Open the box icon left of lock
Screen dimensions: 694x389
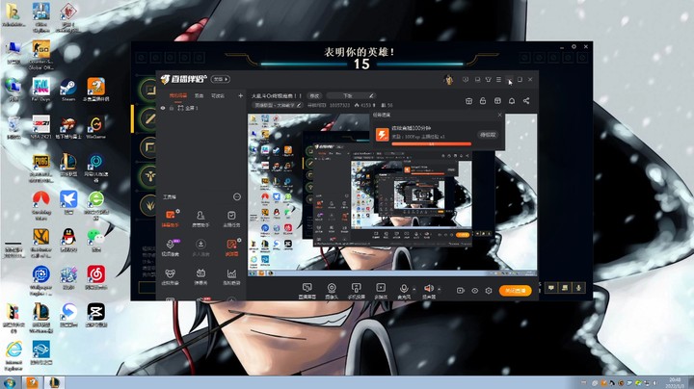point(468,101)
